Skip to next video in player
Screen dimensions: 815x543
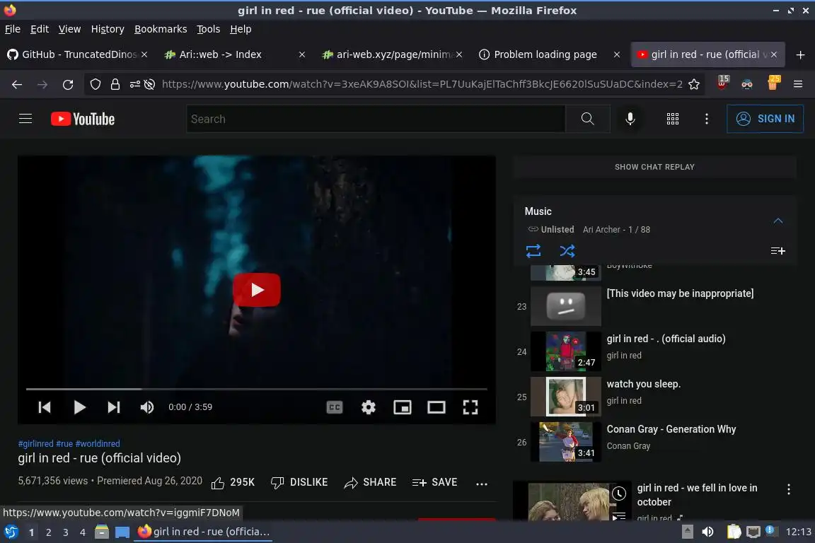coord(113,407)
